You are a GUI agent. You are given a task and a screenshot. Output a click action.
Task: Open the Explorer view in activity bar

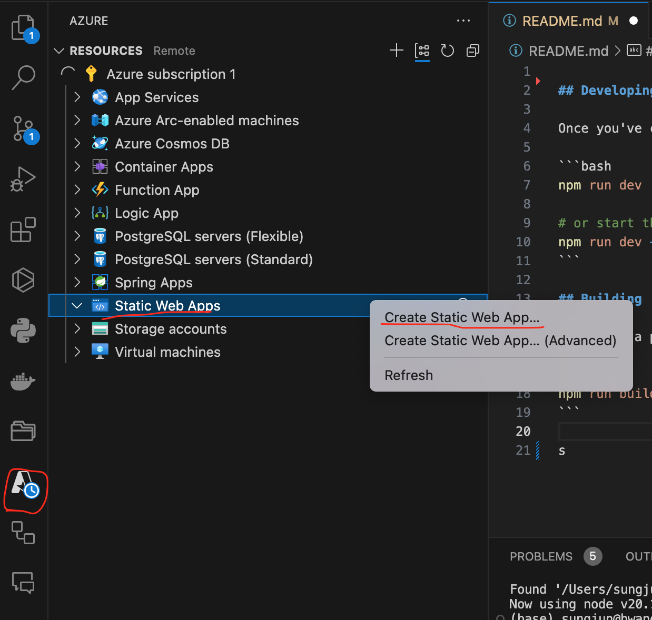click(x=23, y=28)
